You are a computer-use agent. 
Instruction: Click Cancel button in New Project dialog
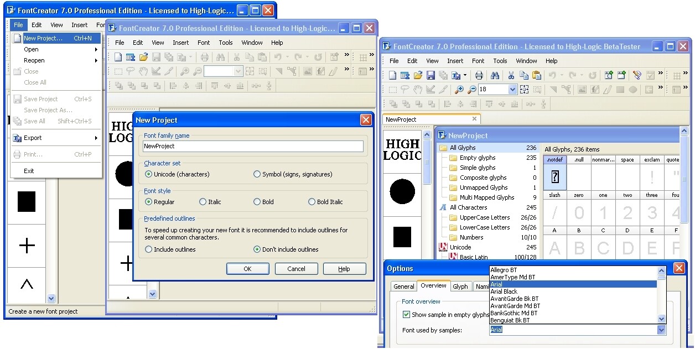pyautogui.click(x=297, y=269)
